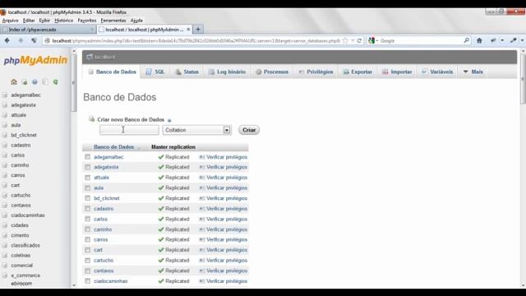Screen dimensions: 526x296
Task: Open the Ferramentas menu
Action: pyautogui.click(x=113, y=21)
